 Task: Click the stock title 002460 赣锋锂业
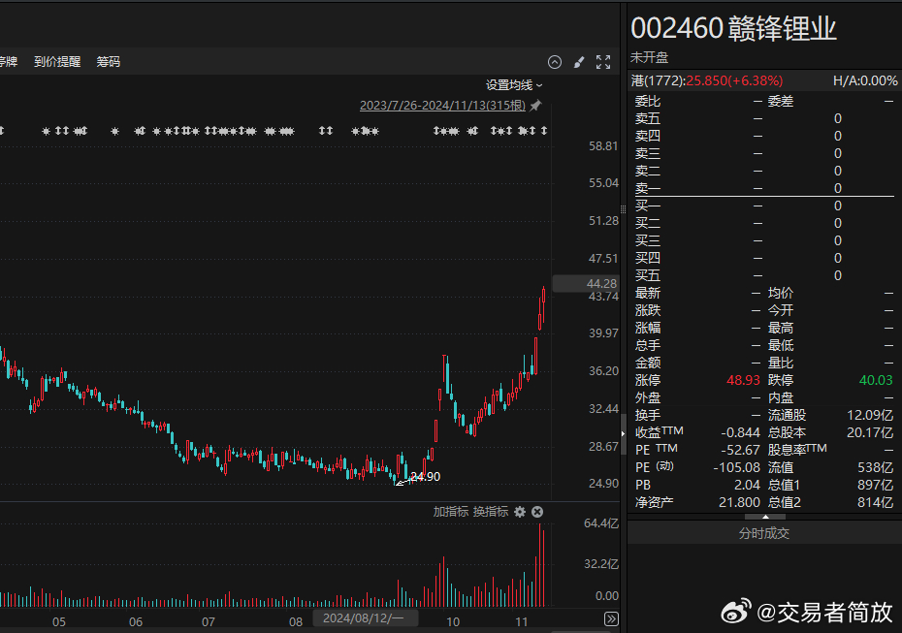pos(733,28)
